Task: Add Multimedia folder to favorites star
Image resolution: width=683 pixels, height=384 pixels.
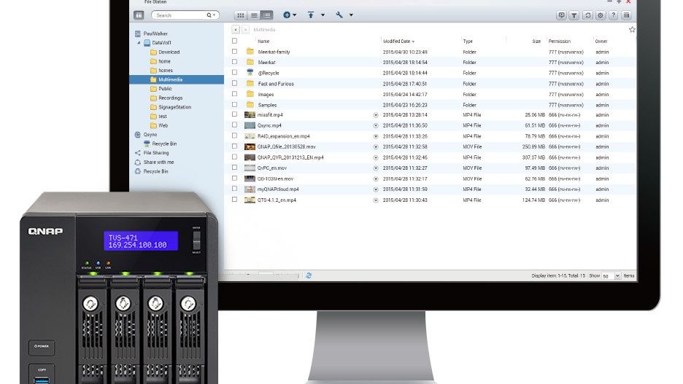Action: 632,30
